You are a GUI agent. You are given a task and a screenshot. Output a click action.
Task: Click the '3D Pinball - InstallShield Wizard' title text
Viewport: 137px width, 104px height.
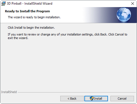pos(30,4)
